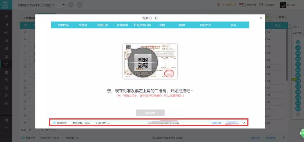Click the user avatar 张小墨
The image size is (304, 142).
(x=283, y=5)
